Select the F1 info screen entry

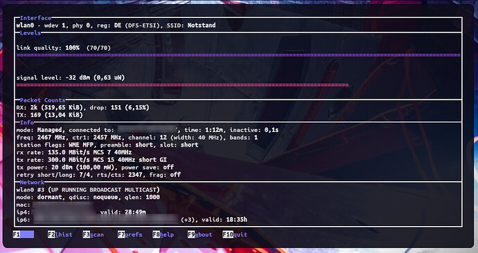click(24, 234)
